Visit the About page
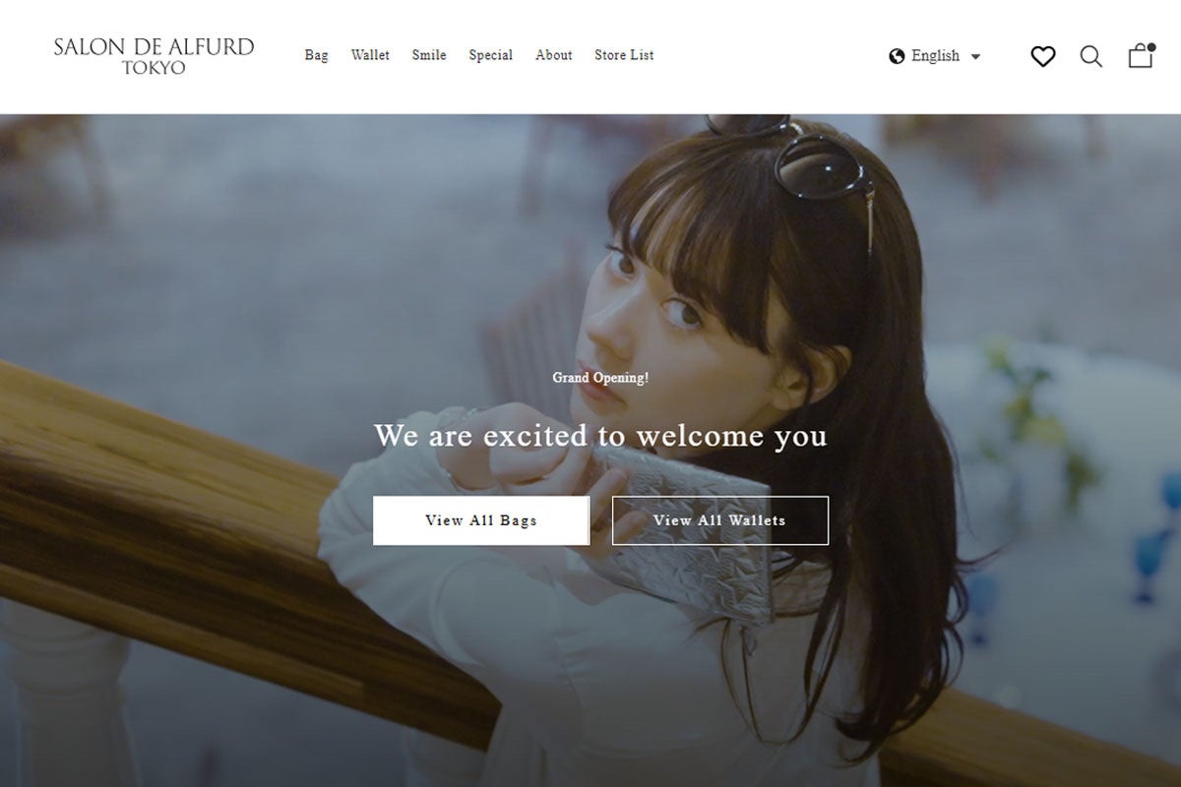The image size is (1181, 787). 554,55
